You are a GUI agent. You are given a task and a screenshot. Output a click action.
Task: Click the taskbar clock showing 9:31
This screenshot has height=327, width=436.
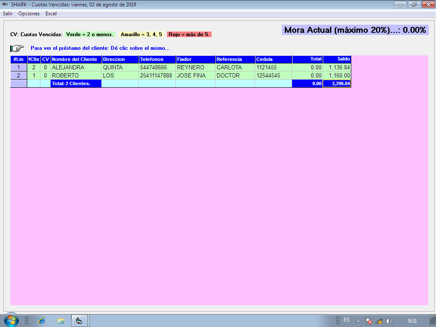412,321
